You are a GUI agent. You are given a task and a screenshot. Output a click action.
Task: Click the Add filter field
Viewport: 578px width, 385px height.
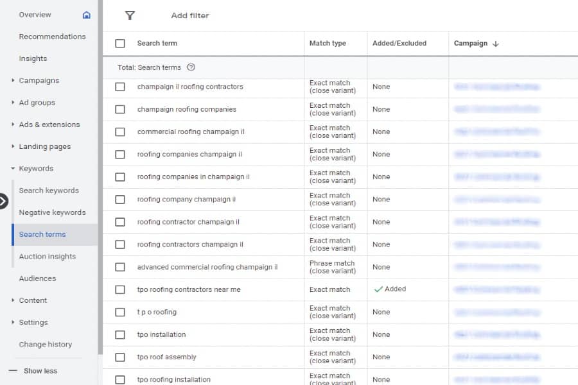coord(190,15)
